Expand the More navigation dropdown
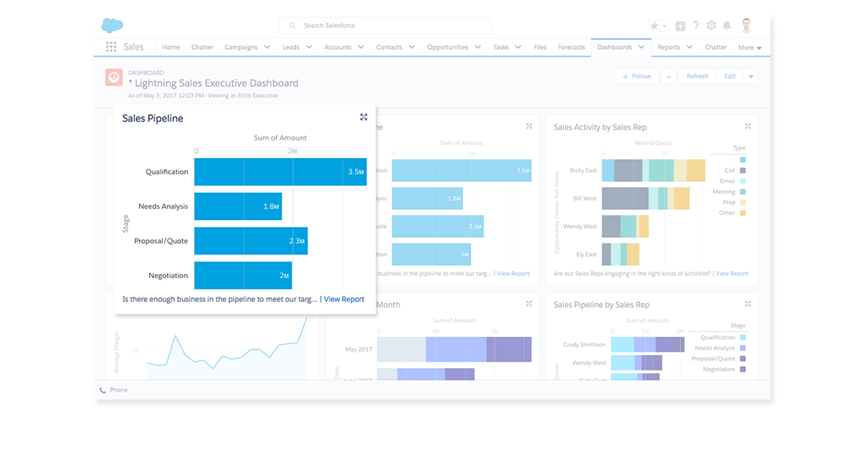 750,47
